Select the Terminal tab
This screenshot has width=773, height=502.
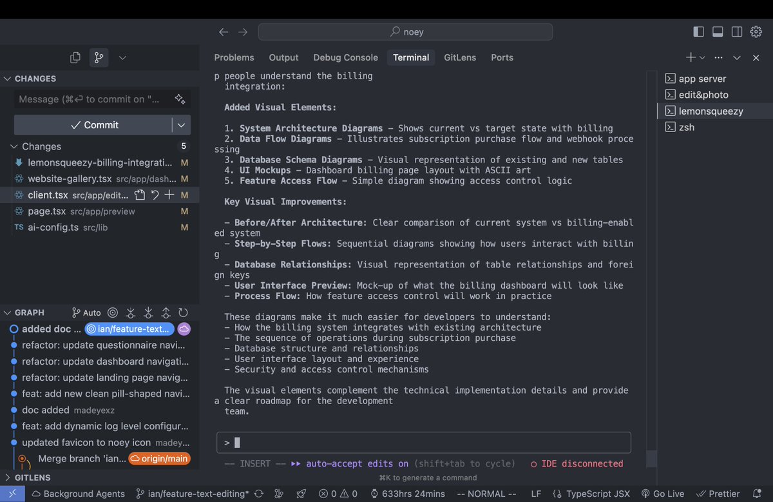pos(411,57)
